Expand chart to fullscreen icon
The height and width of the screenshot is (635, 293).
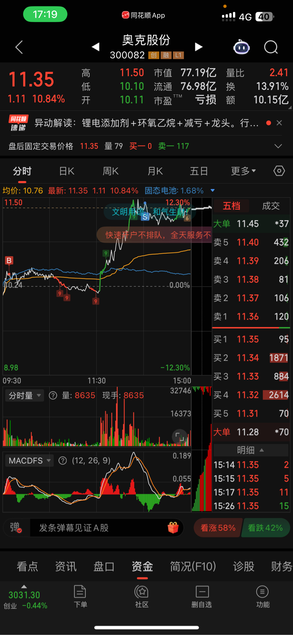pos(180,437)
